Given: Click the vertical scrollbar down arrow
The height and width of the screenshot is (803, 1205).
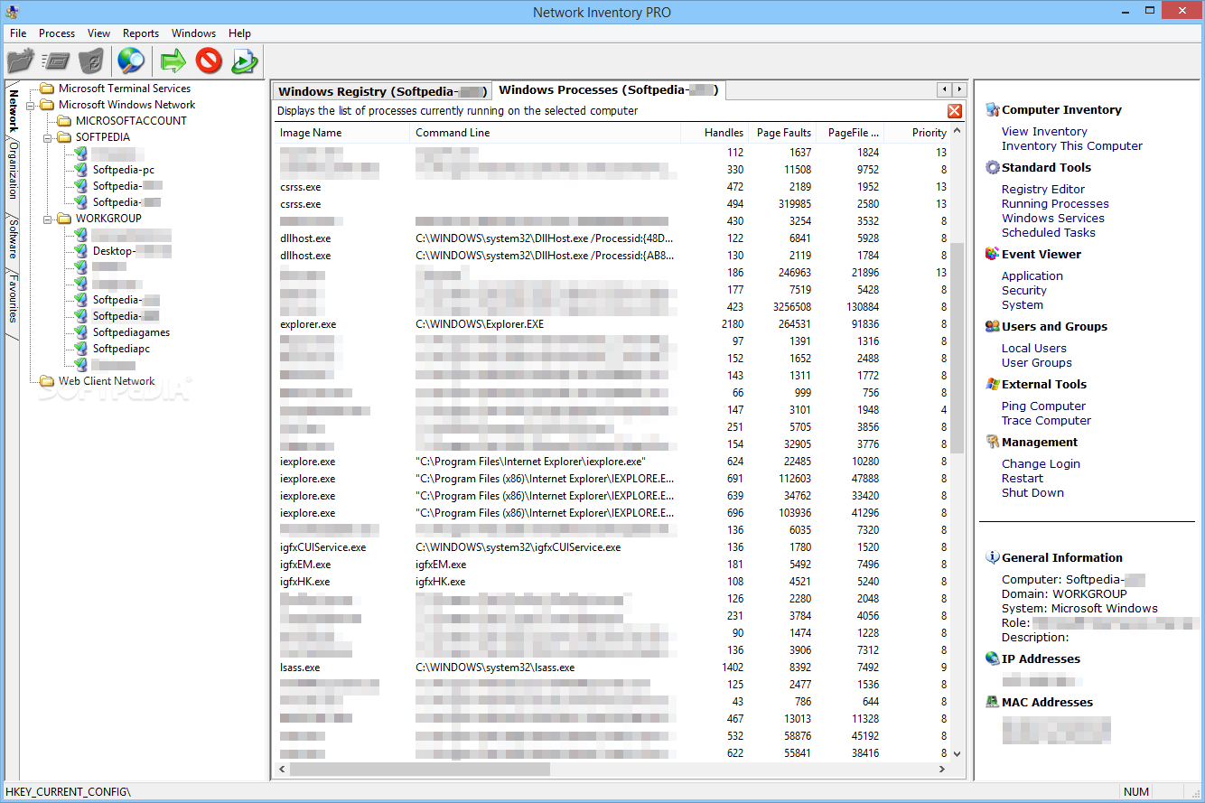Looking at the screenshot, I should [957, 753].
